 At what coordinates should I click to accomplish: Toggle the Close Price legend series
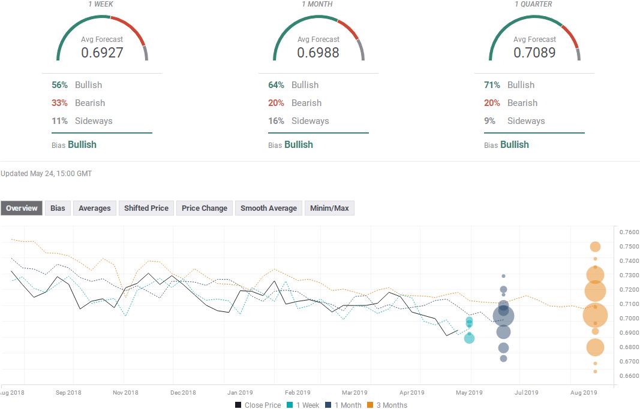258,405
